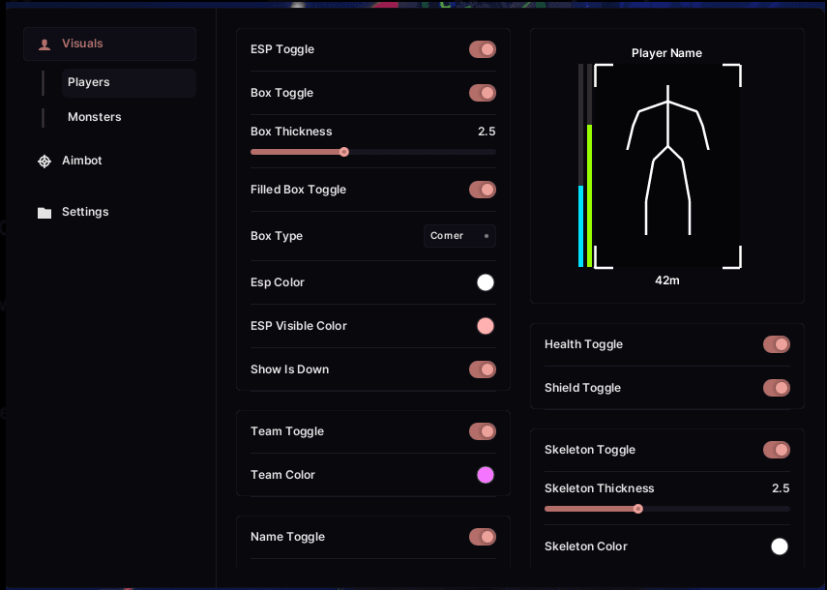This screenshot has width=827, height=590.
Task: Turn off the Health Toggle
Action: point(777,344)
